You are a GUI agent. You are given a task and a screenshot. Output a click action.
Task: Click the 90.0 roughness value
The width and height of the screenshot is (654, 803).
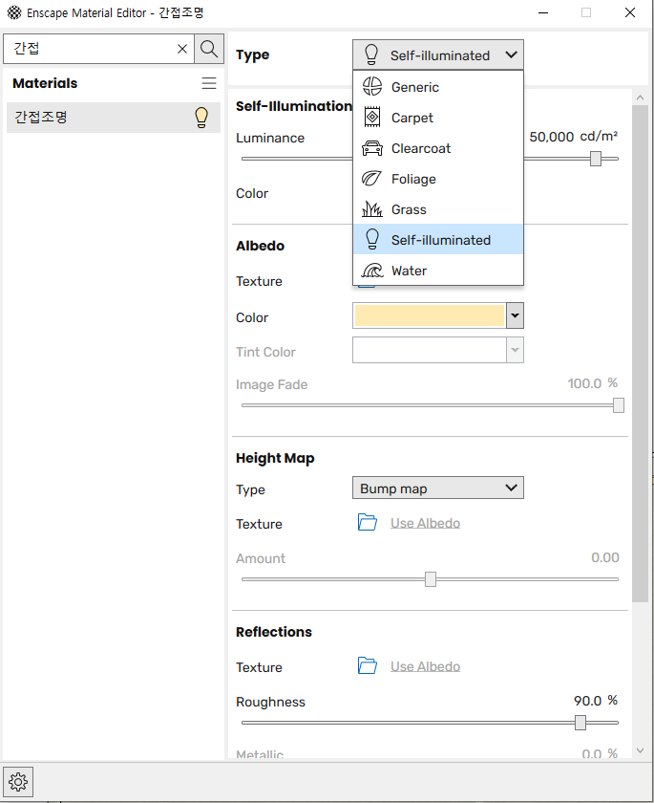[587, 701]
